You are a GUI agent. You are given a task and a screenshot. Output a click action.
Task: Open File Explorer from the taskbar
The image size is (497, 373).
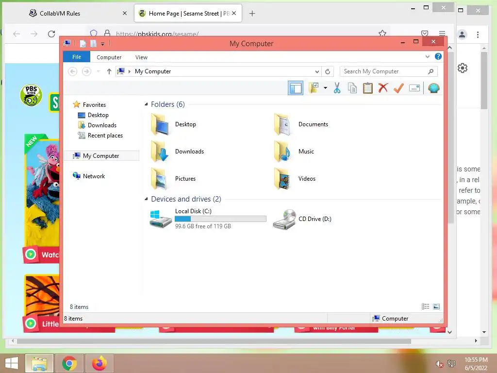[x=39, y=363]
